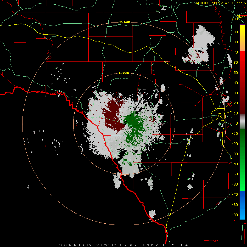The height and width of the screenshot is (247, 247).
Task: Click the Storm Relative Velocity caption text
Action: [x=125, y=245]
